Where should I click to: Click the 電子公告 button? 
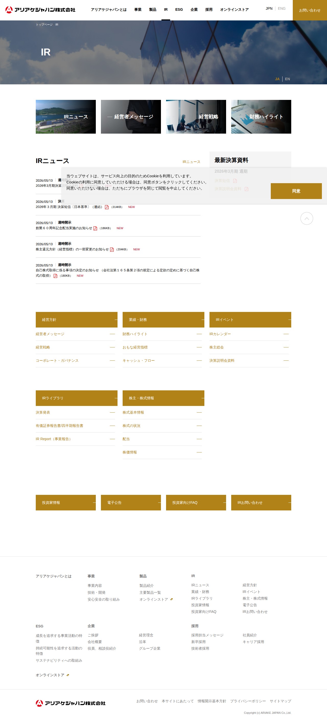tap(131, 503)
